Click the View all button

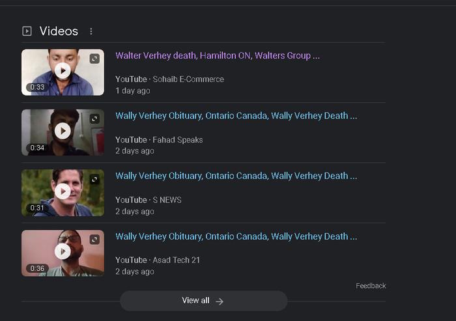coord(203,301)
